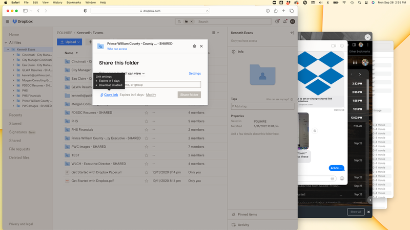The width and height of the screenshot is (410, 230).
Task: Star Get Started with Dropbox.pdf file
Action: 146,180
